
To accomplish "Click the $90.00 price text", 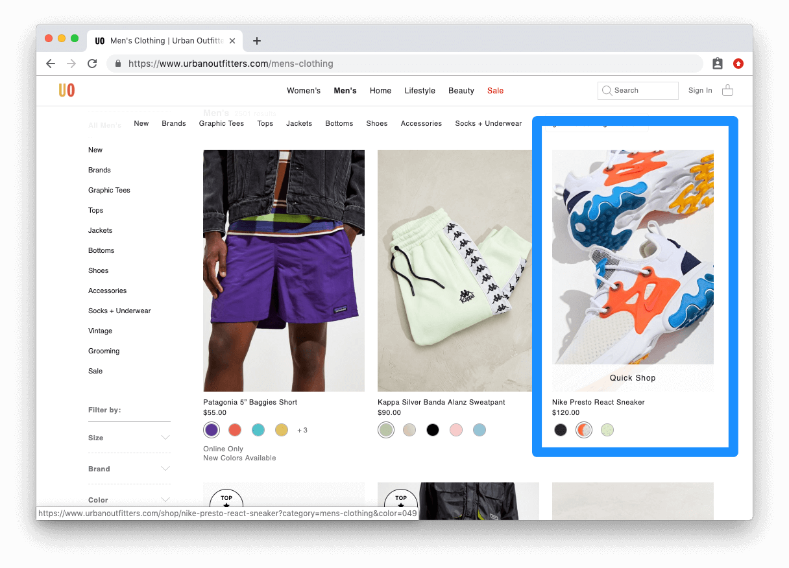I will tap(389, 412).
